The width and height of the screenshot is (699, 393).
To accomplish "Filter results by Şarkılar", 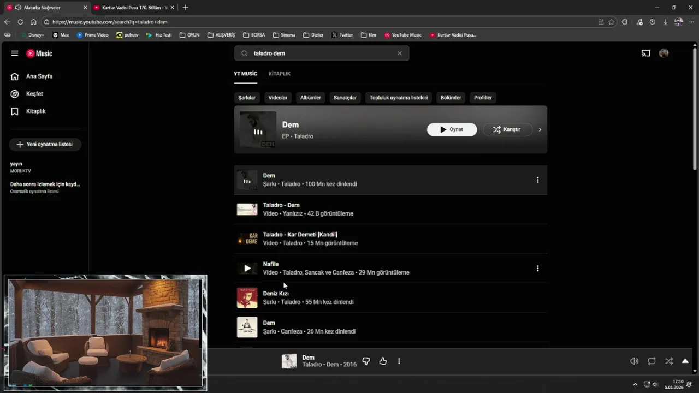I will tap(247, 98).
